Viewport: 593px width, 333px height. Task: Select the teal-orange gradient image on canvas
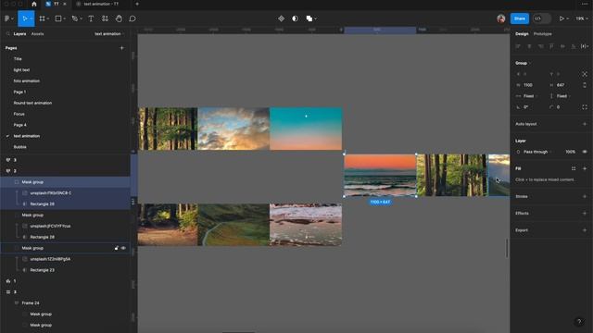pos(306,129)
